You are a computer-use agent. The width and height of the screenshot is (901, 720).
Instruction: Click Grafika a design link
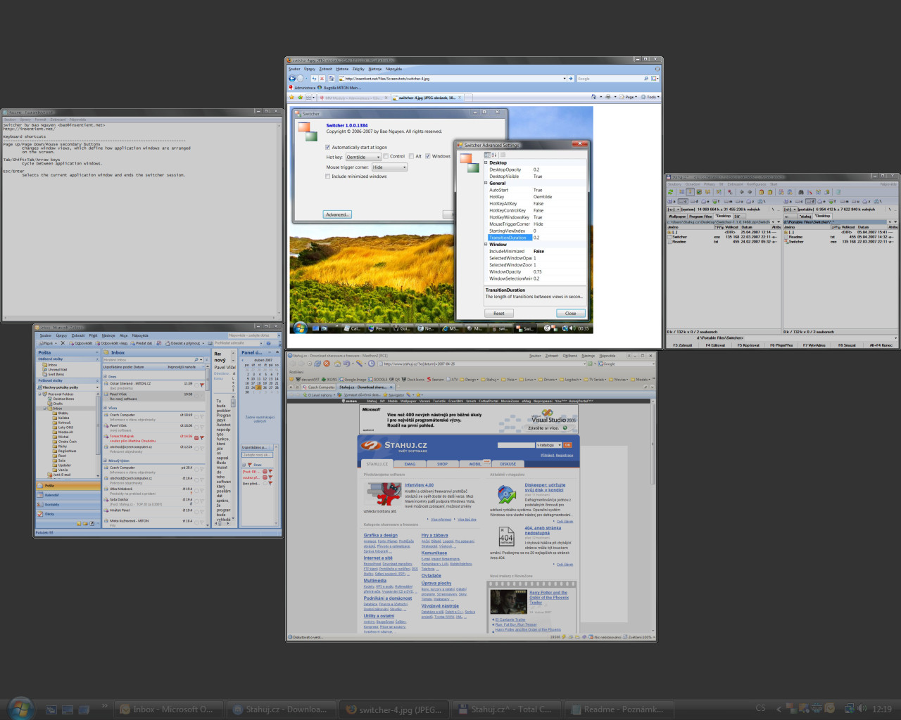coord(381,535)
